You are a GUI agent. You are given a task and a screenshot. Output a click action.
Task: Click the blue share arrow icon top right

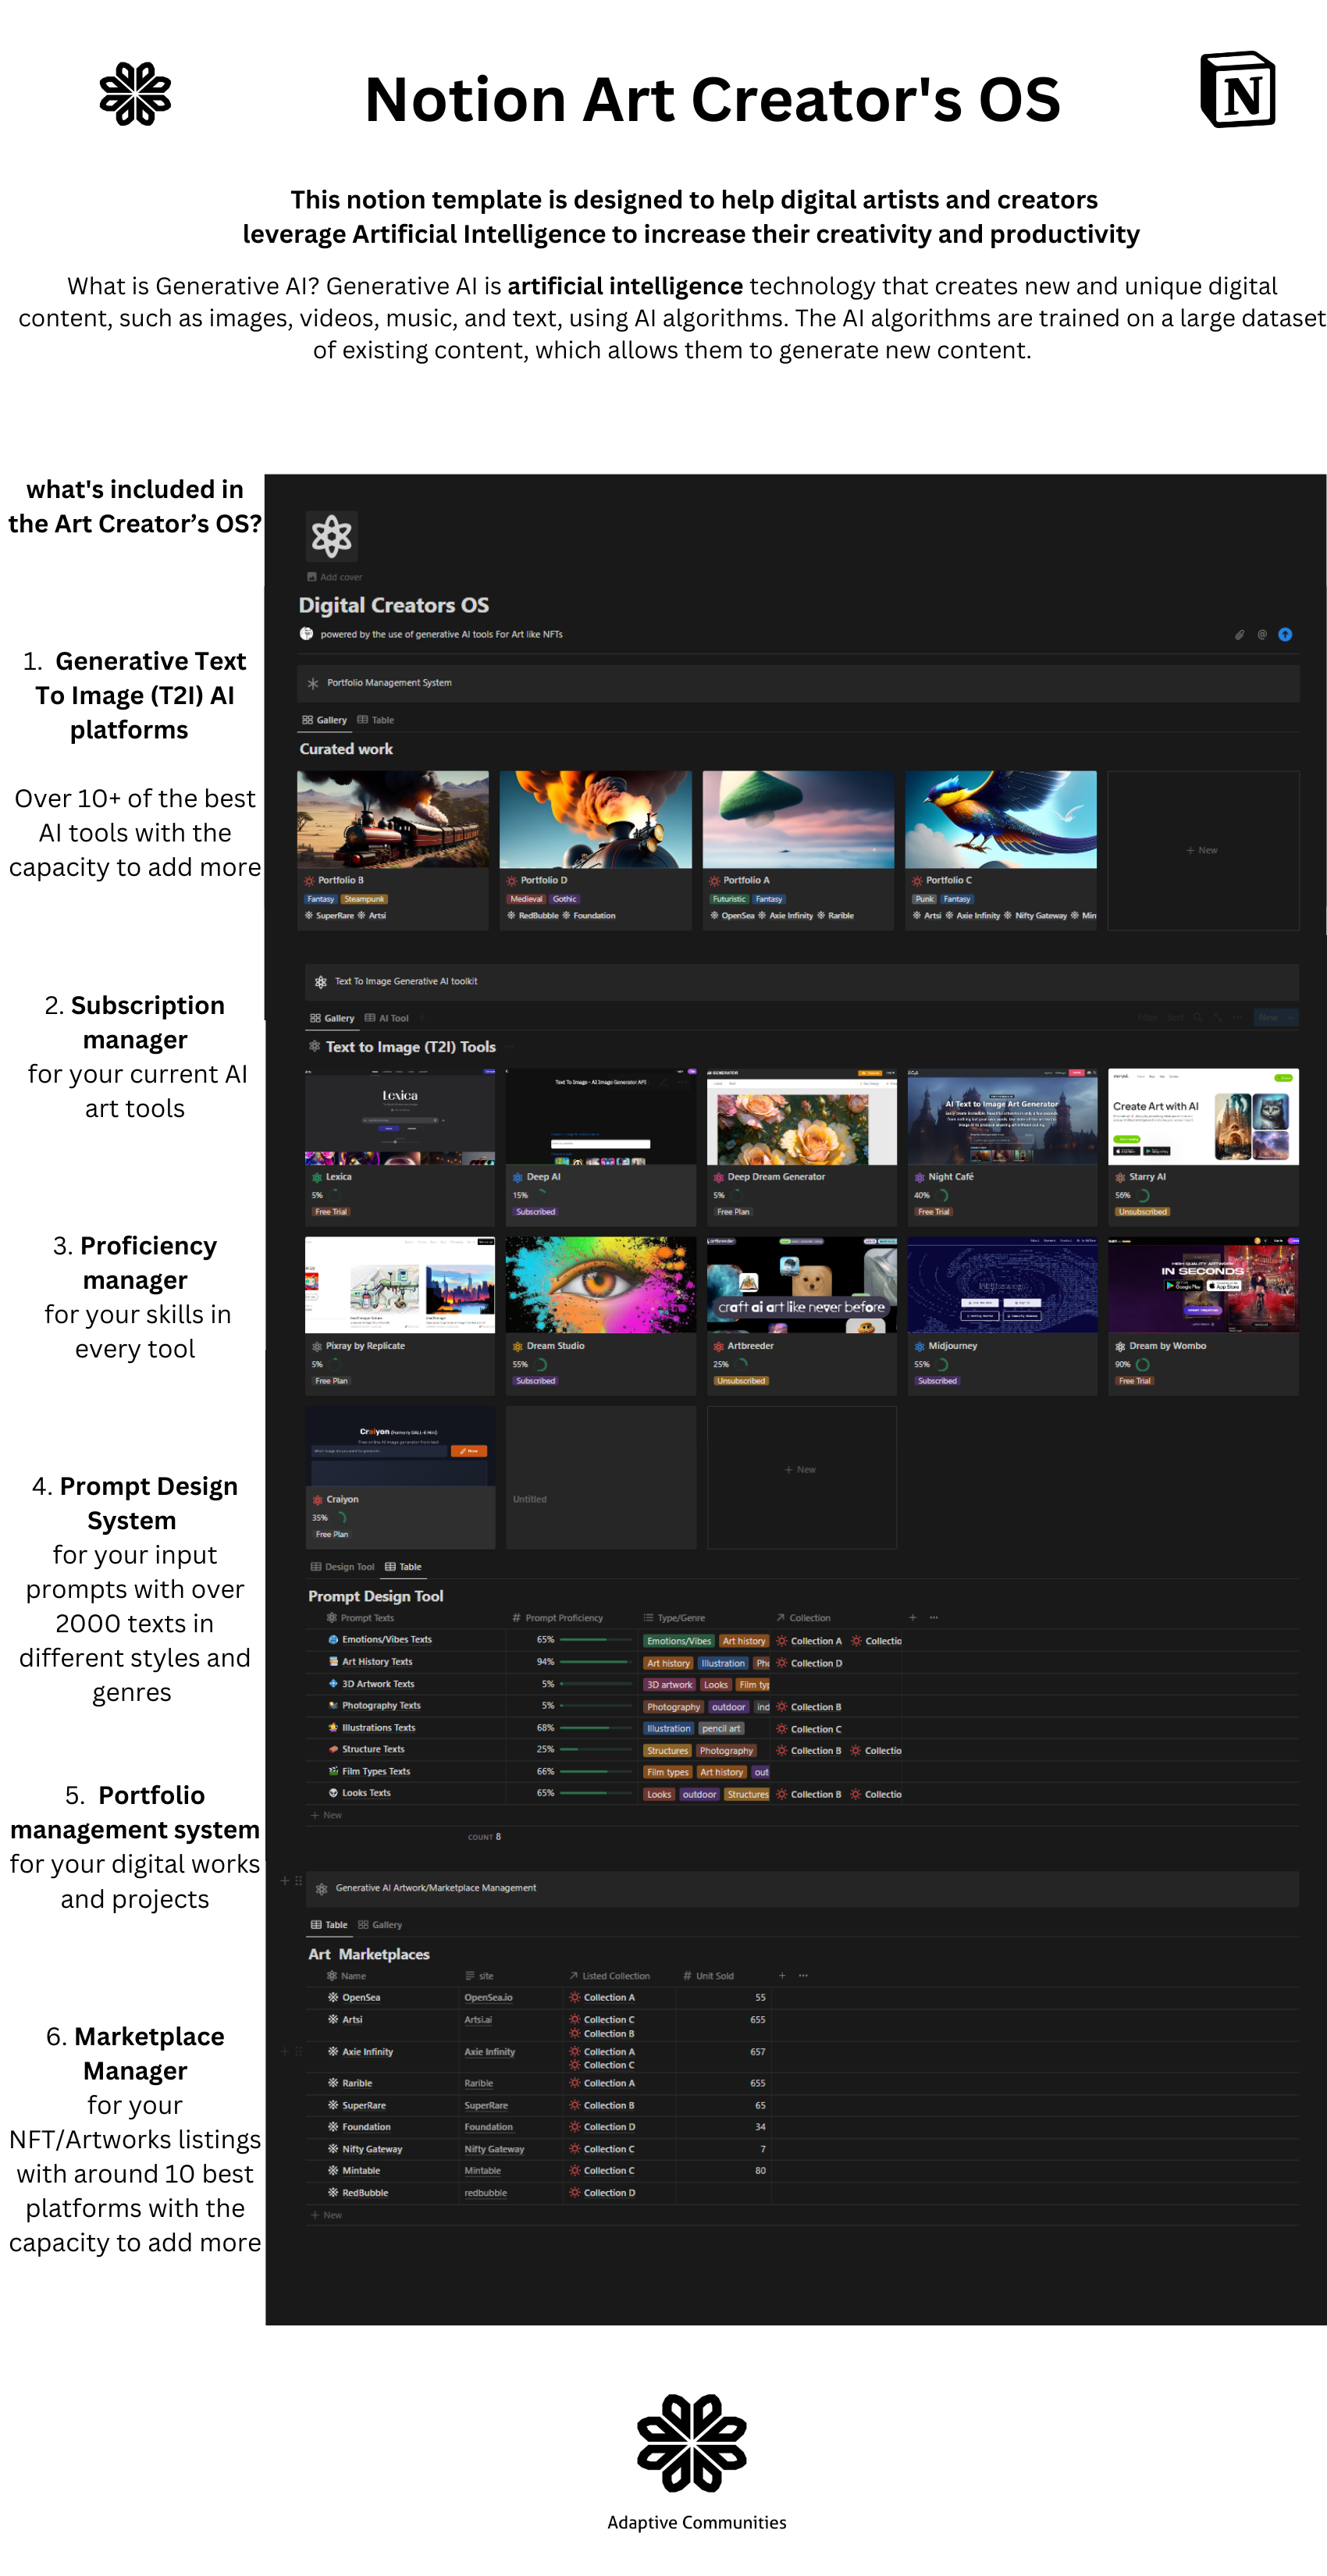[1285, 634]
